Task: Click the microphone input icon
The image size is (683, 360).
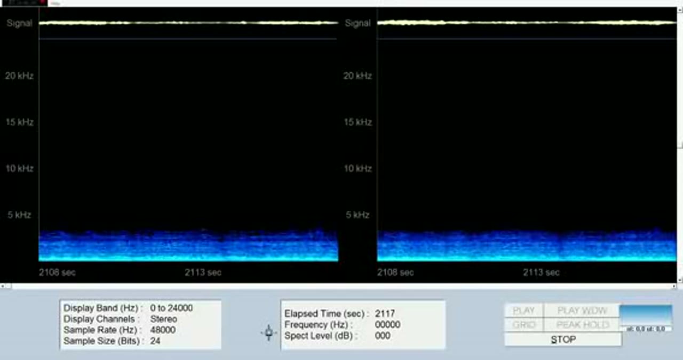Action: tap(269, 333)
